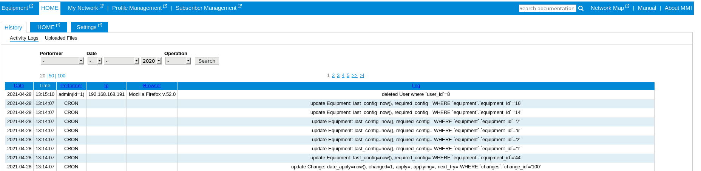
Task: Go to page 4 of logs
Action: [x=343, y=75]
